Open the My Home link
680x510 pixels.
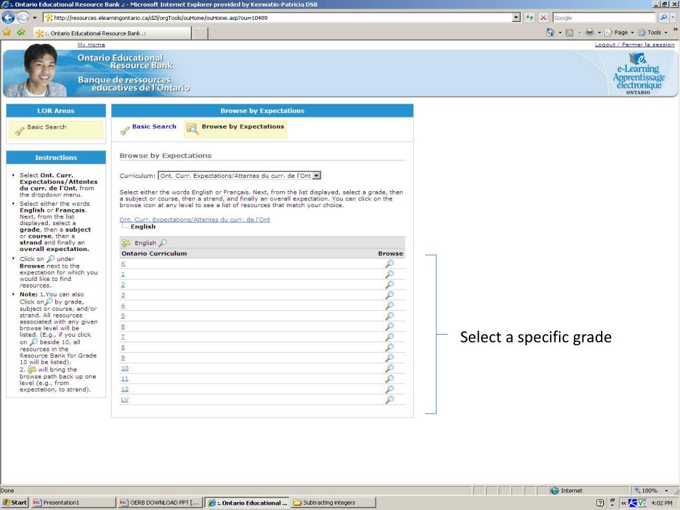point(91,44)
